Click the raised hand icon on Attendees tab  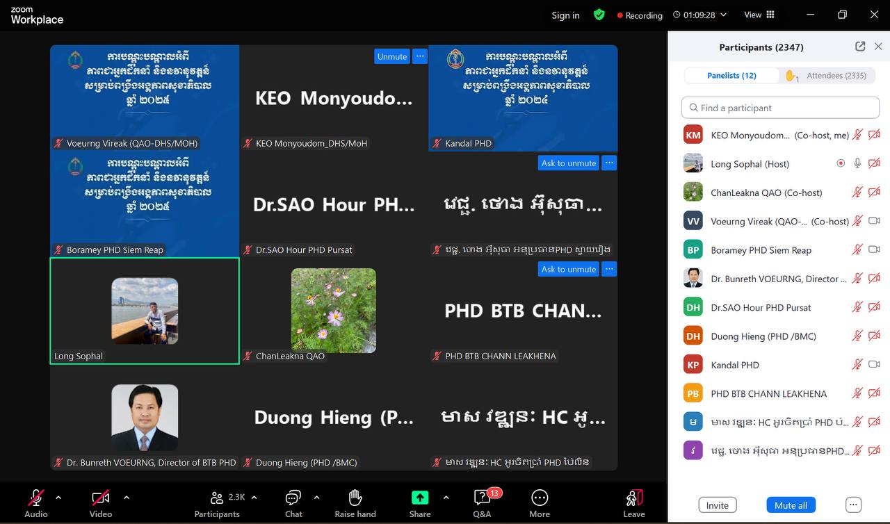click(x=791, y=75)
